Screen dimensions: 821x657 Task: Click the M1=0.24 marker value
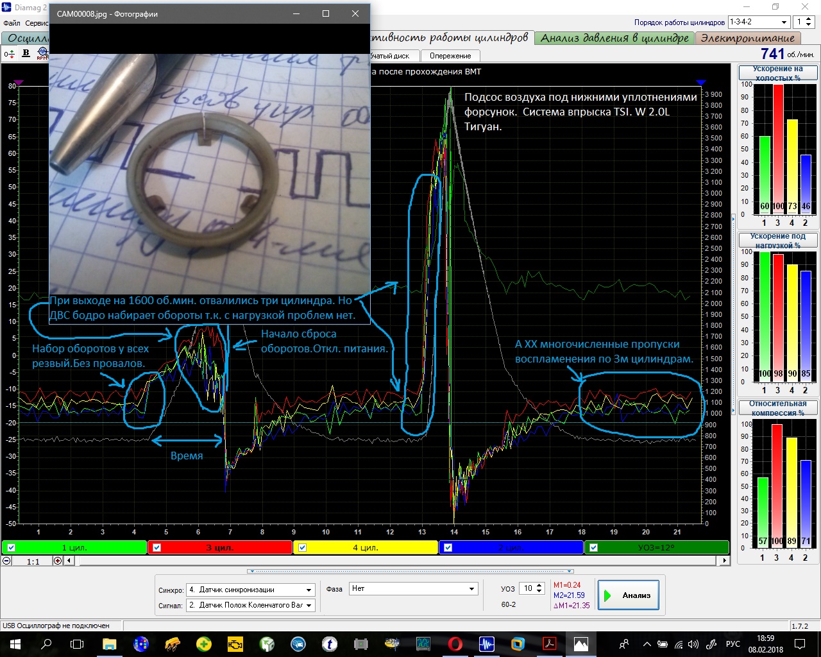coord(567,584)
